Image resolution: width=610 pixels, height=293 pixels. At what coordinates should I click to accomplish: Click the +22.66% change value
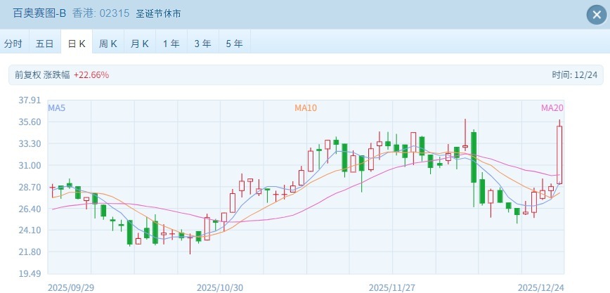(91, 74)
